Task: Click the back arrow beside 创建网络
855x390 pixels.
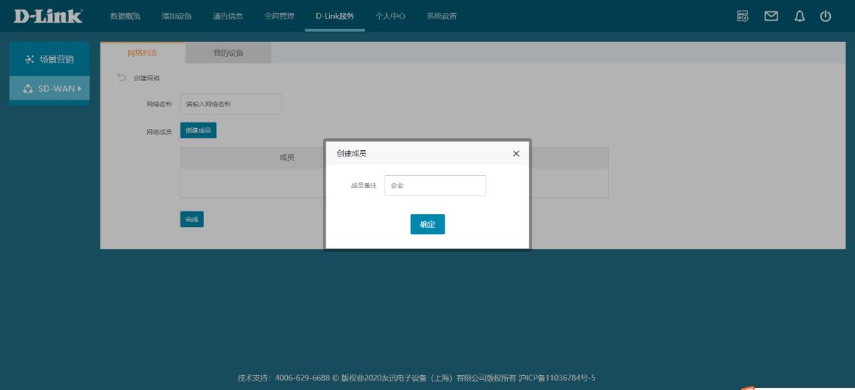Action: (122, 78)
